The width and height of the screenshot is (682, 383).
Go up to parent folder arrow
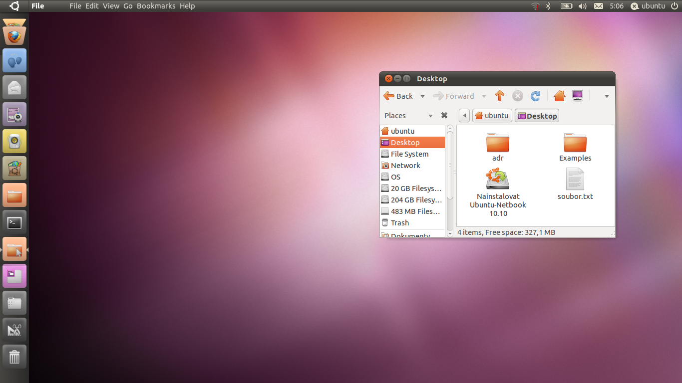[x=500, y=96]
